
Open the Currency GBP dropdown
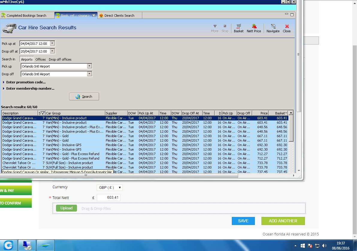point(110,187)
